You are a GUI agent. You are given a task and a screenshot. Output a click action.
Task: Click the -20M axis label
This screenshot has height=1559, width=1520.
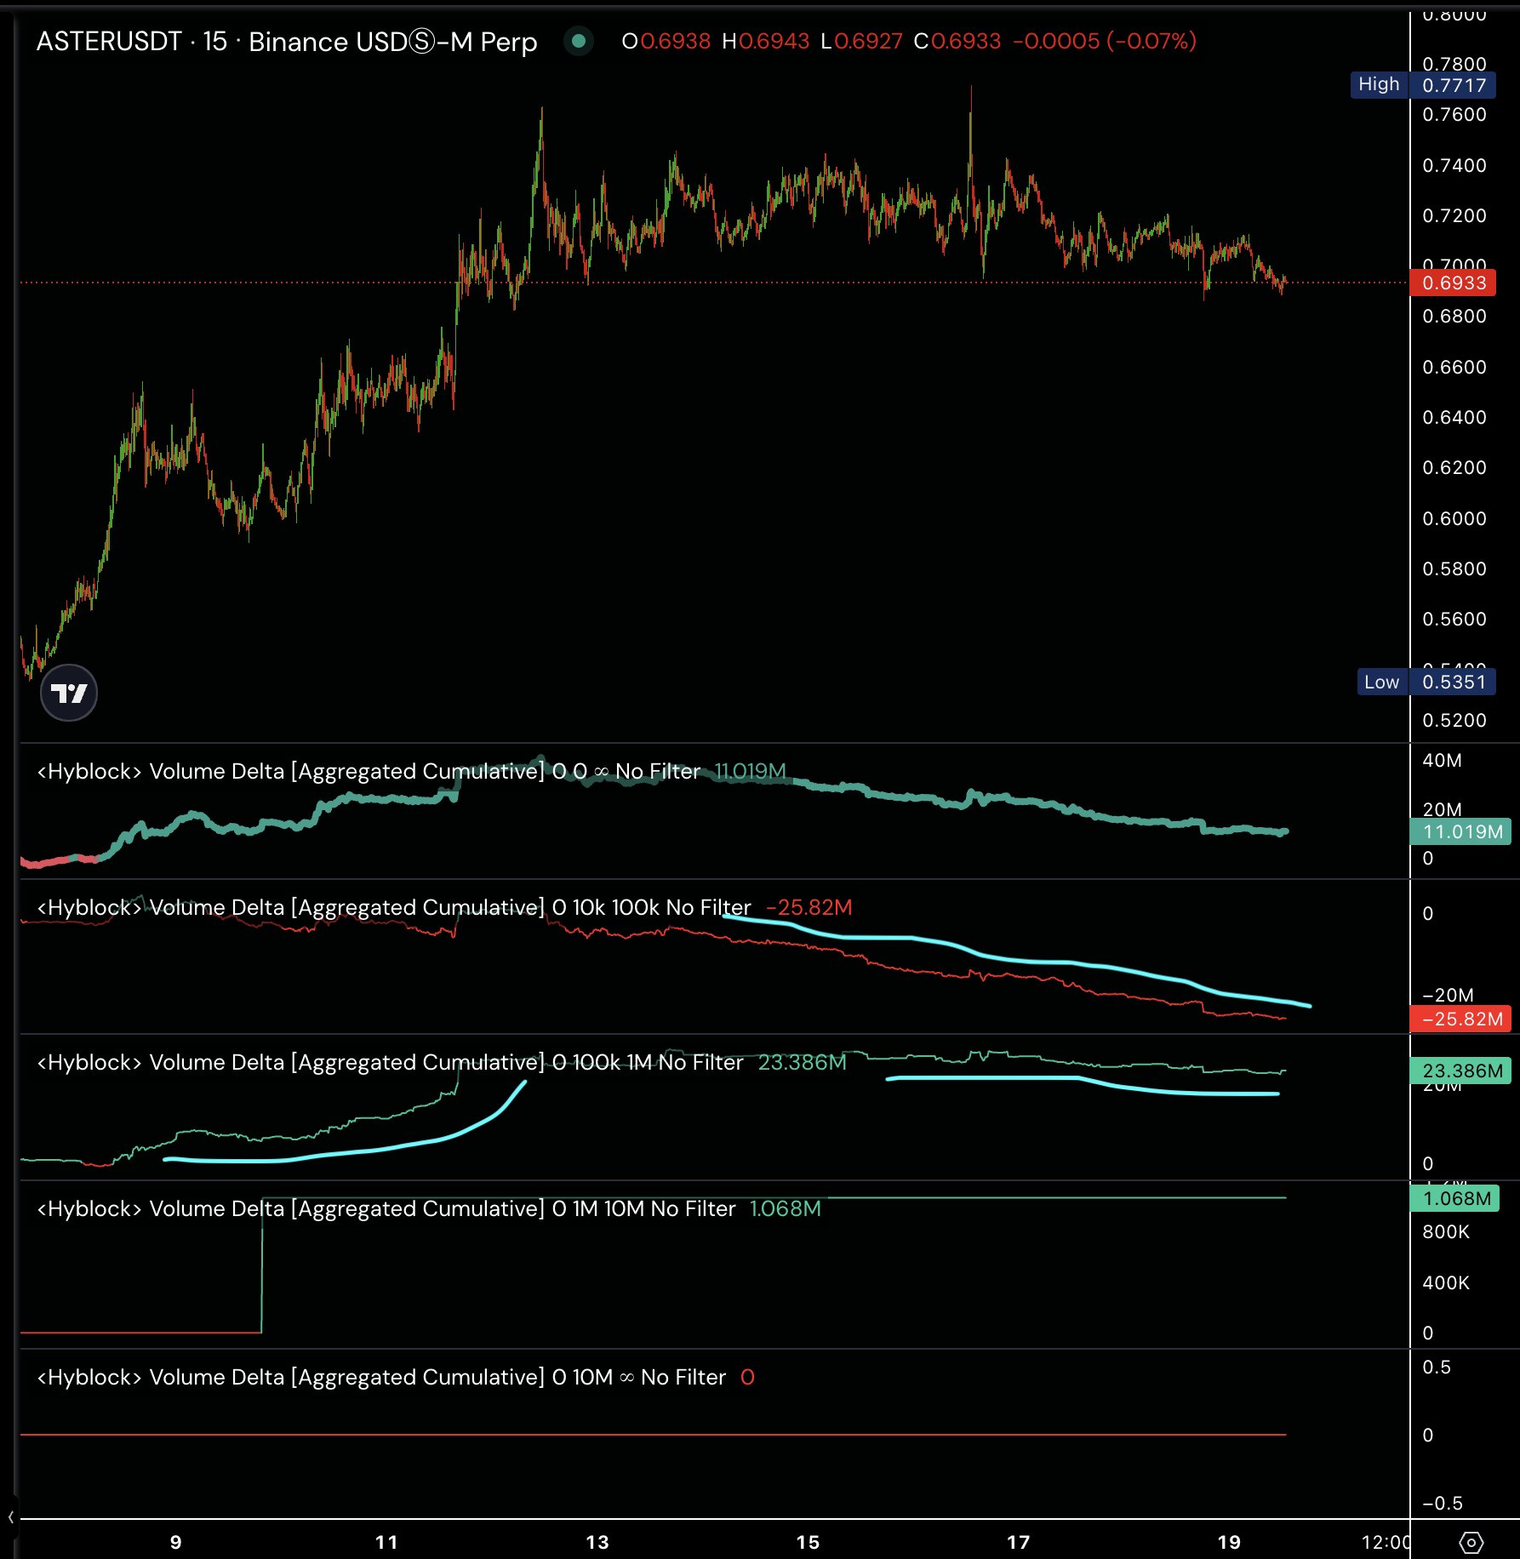coord(1448,995)
